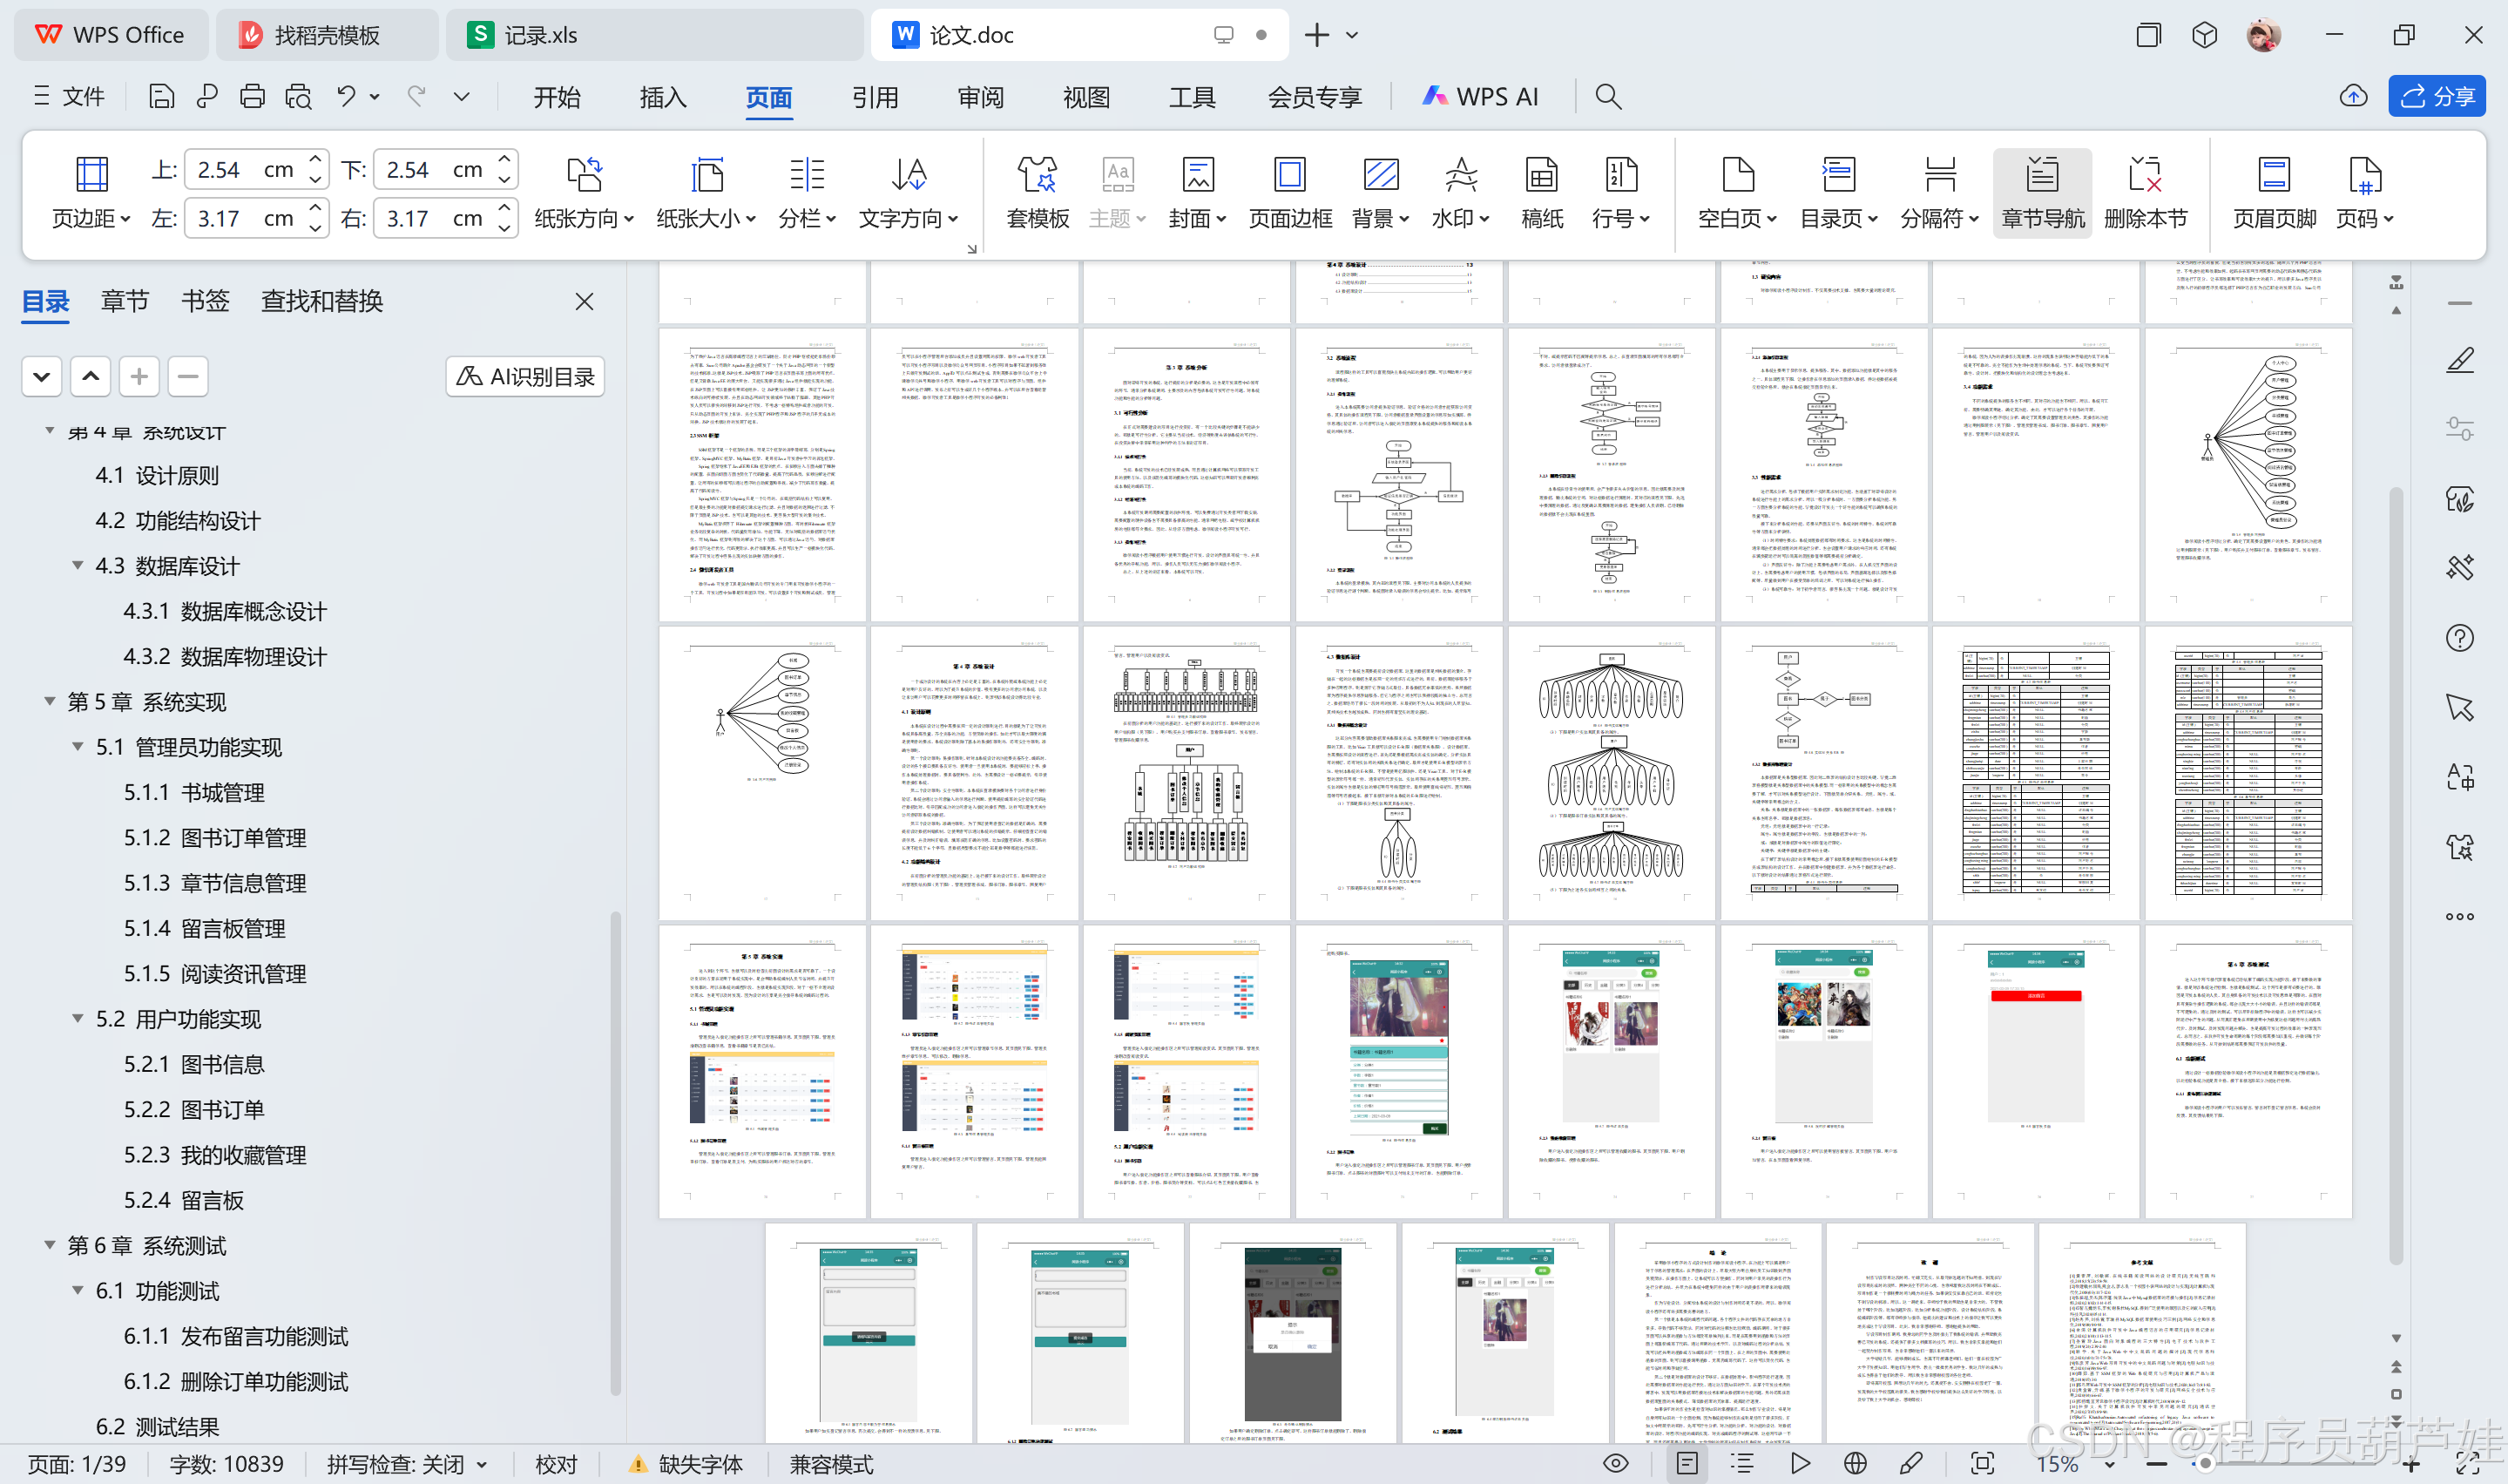Click AI识别目录 button
2508x1484 pixels.
(524, 377)
